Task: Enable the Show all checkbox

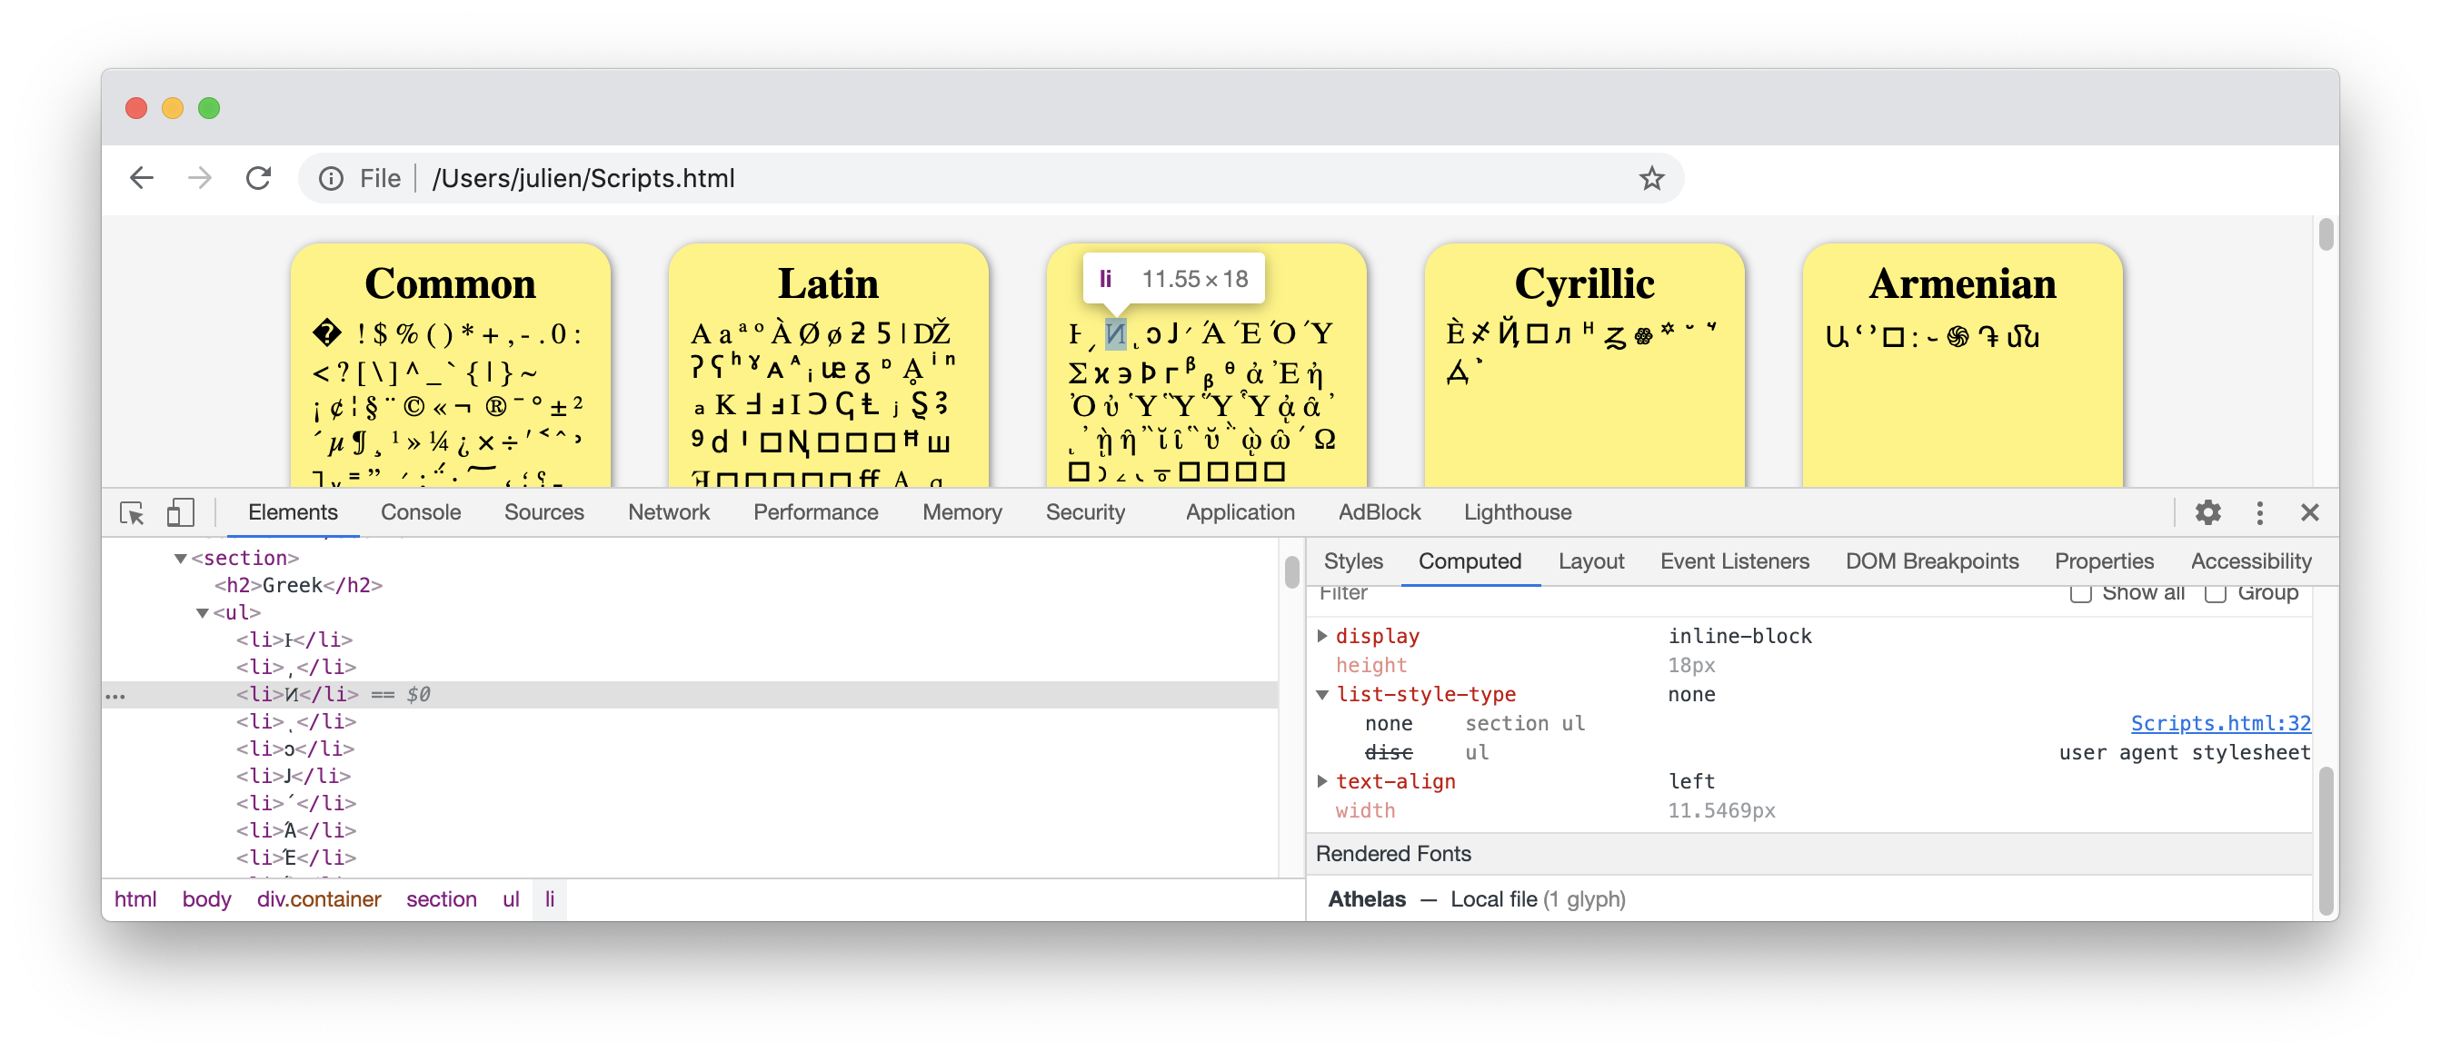Action: (x=2080, y=594)
